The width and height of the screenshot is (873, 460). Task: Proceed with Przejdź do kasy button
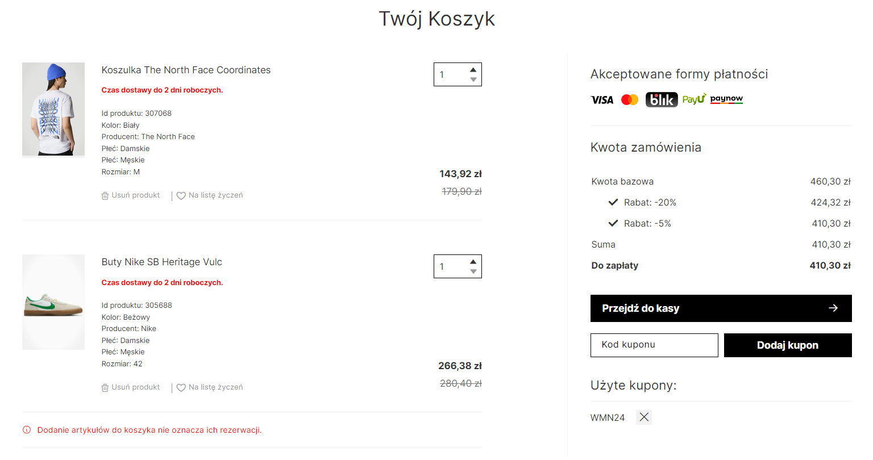721,308
